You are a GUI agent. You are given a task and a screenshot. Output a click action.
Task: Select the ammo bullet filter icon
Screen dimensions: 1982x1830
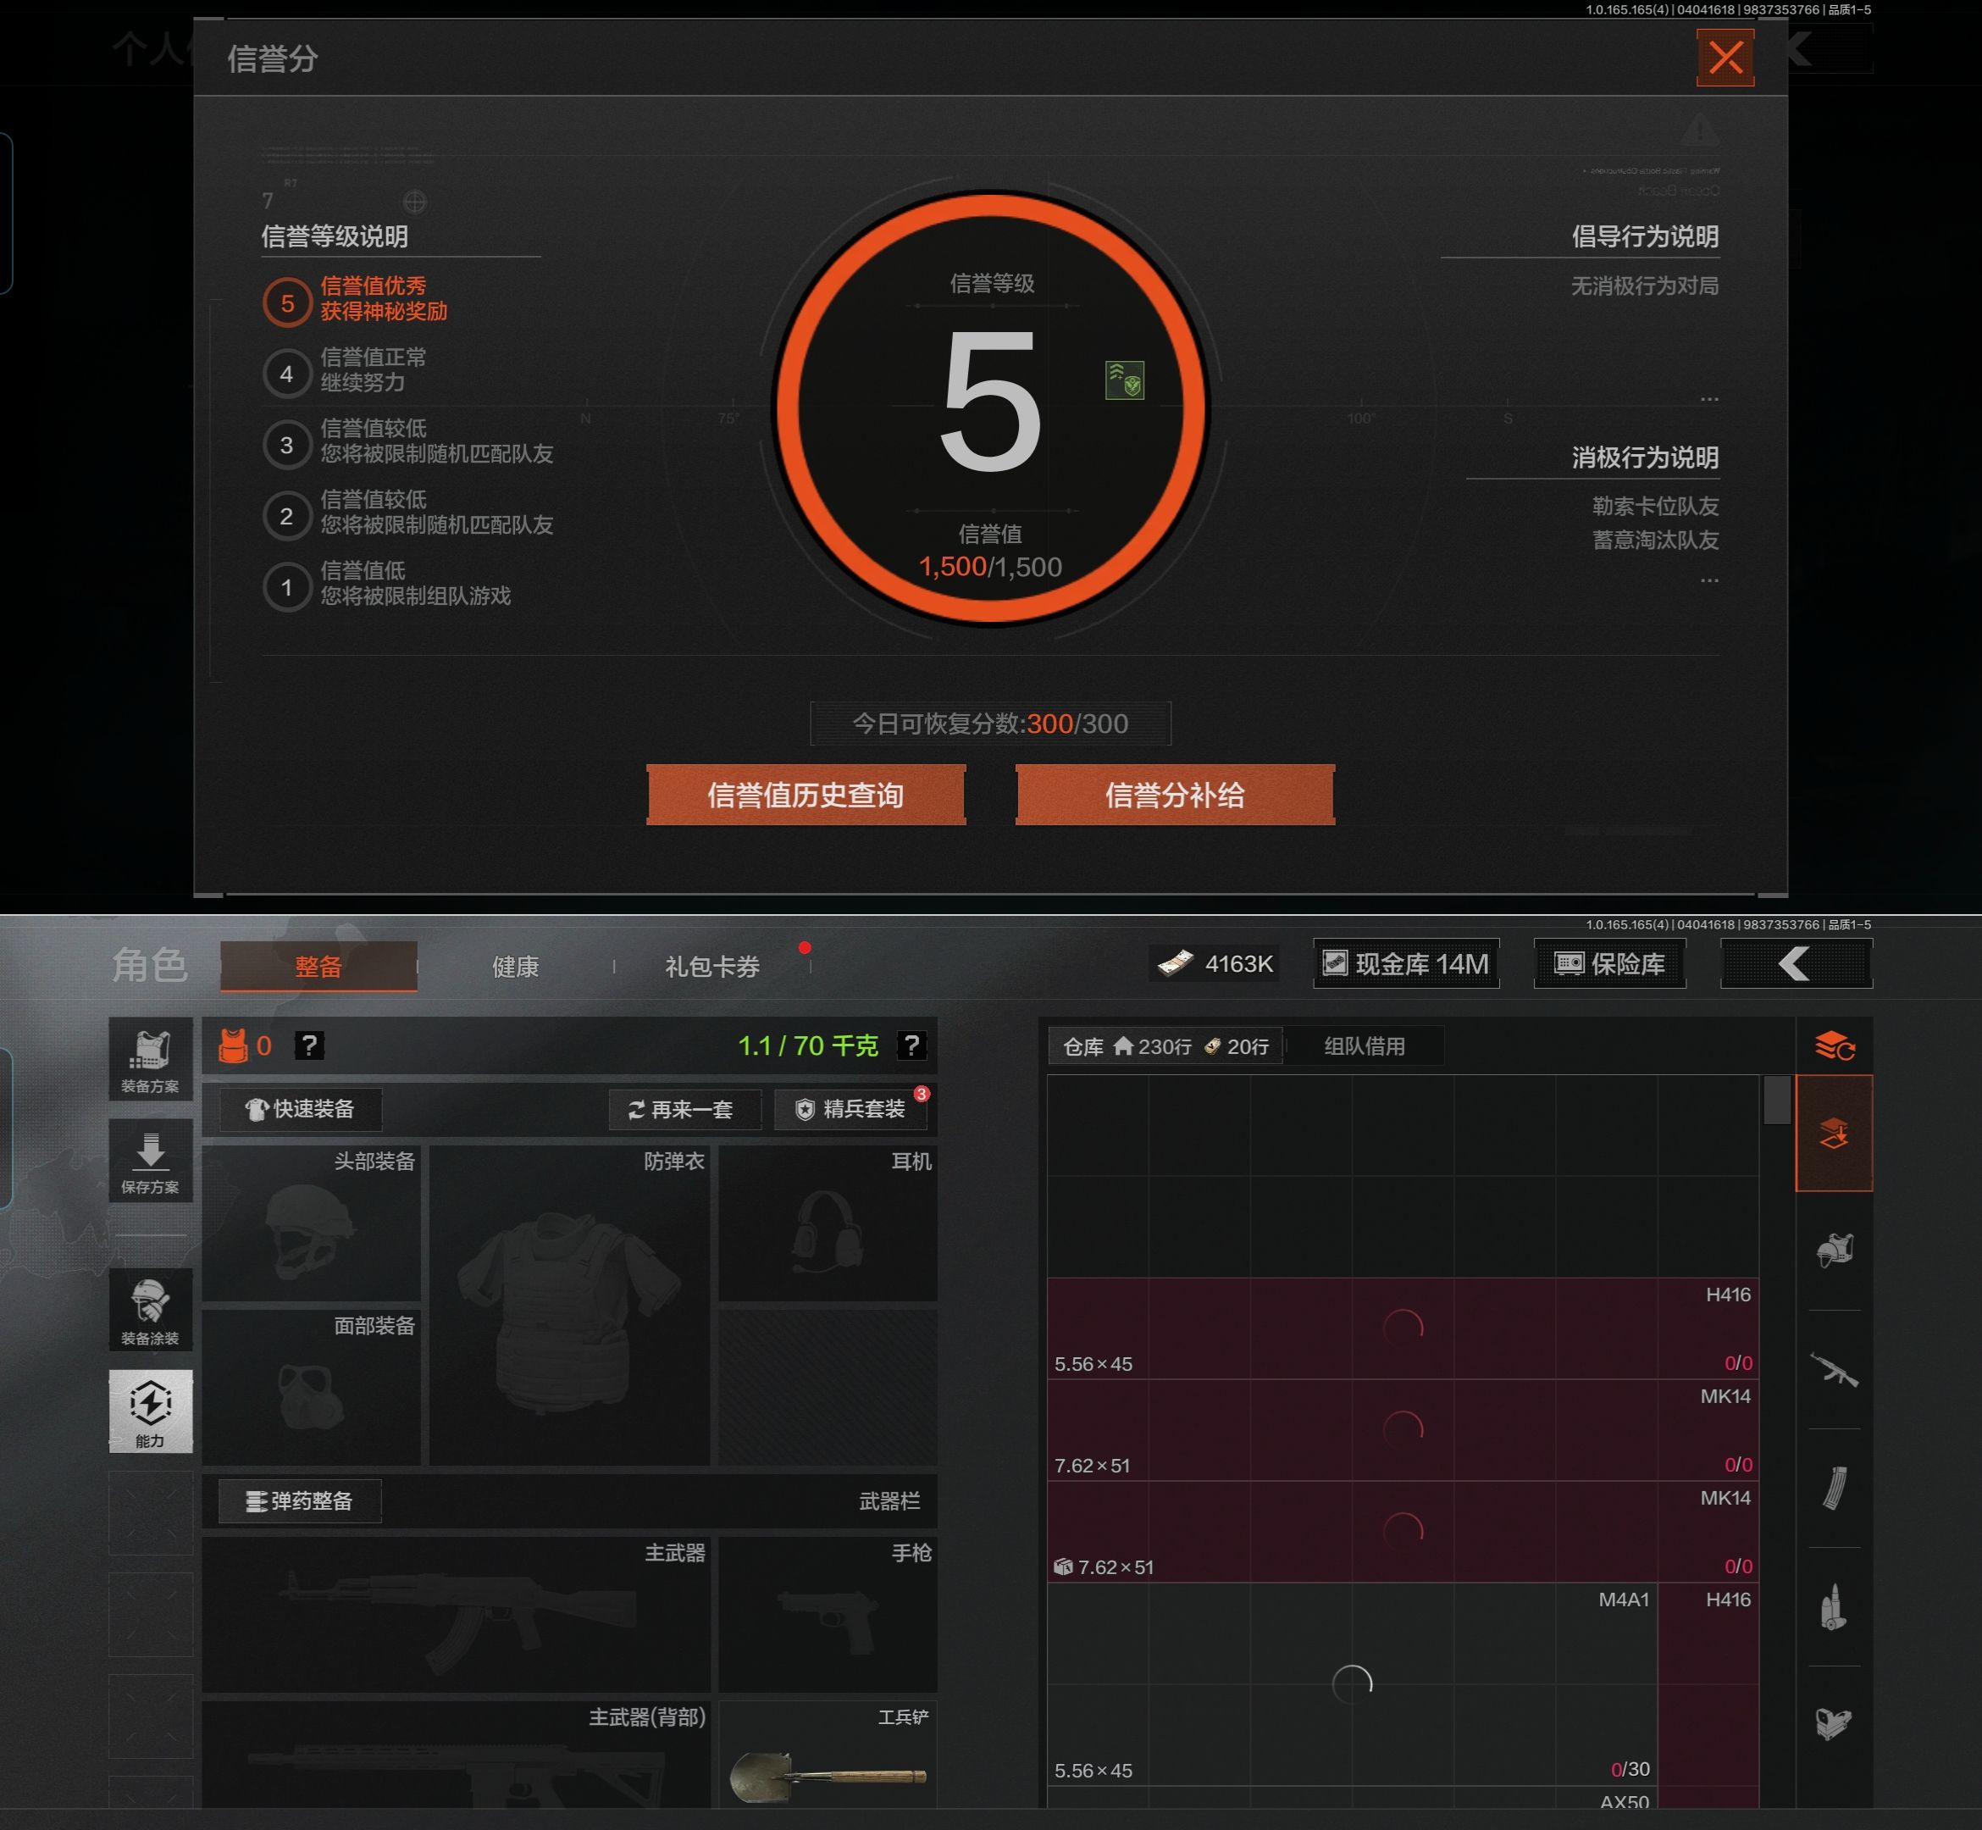[1834, 1606]
